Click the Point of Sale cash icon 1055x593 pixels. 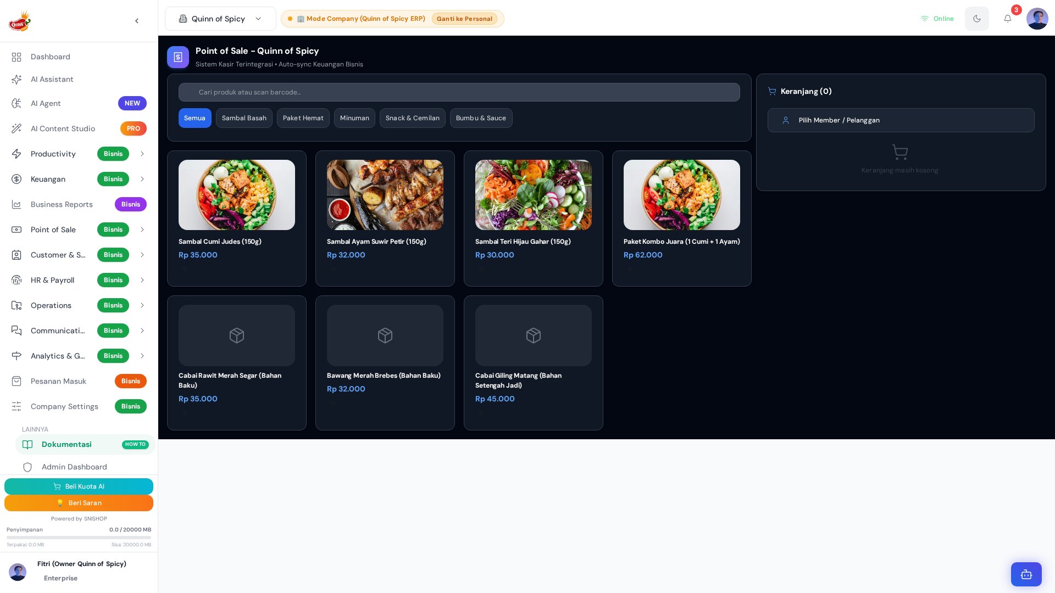coord(16,230)
